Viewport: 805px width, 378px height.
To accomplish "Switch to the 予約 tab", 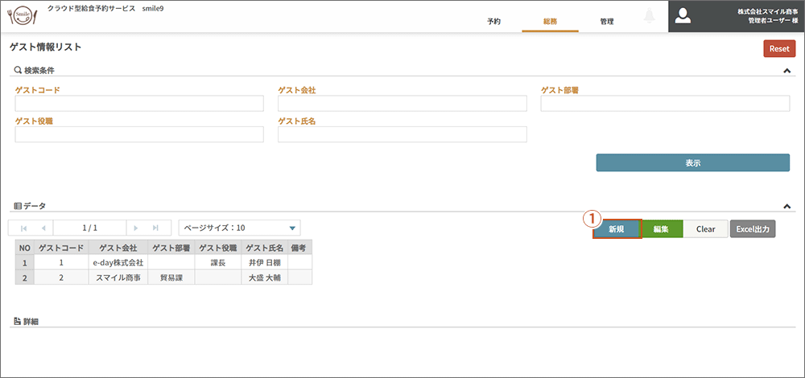I will click(494, 22).
